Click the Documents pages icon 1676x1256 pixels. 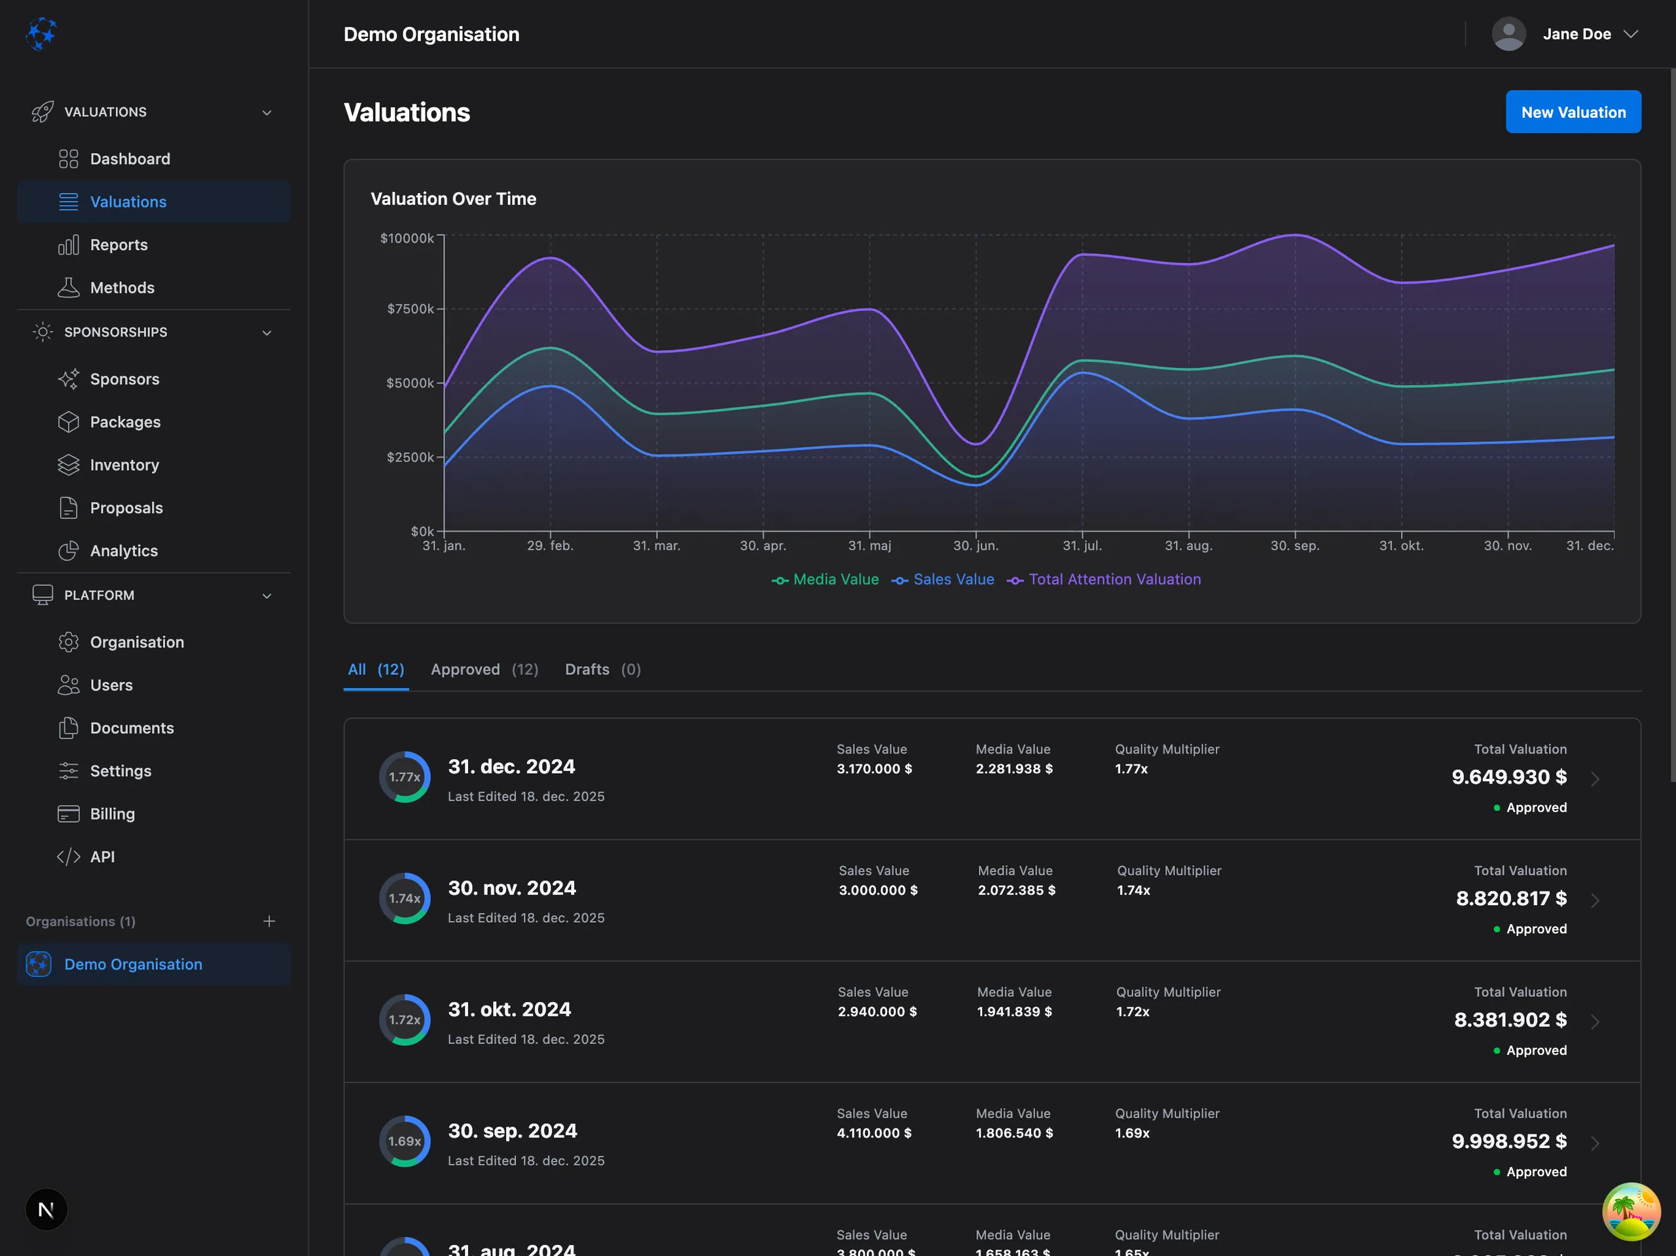(x=68, y=728)
